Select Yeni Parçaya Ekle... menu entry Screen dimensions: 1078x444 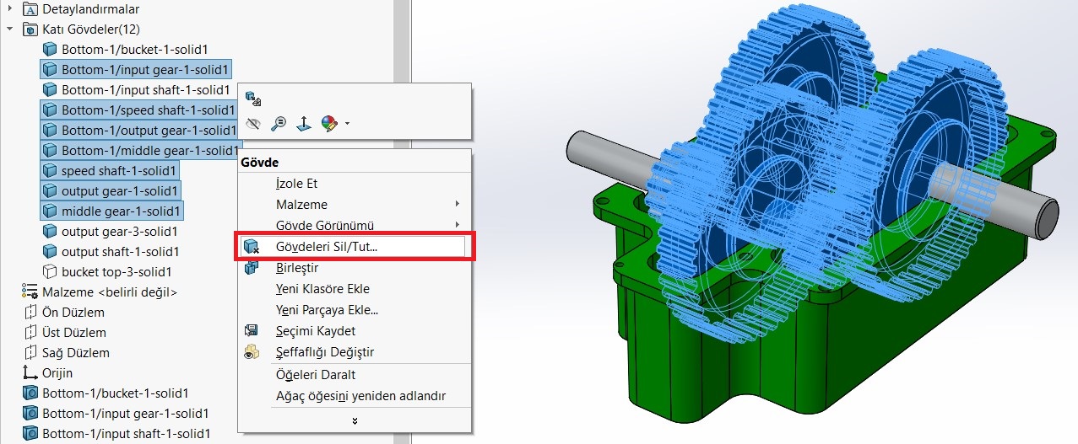(327, 310)
